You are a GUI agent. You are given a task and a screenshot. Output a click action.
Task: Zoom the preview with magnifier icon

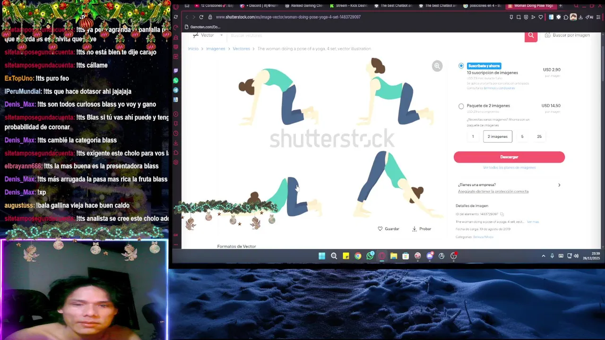click(437, 66)
